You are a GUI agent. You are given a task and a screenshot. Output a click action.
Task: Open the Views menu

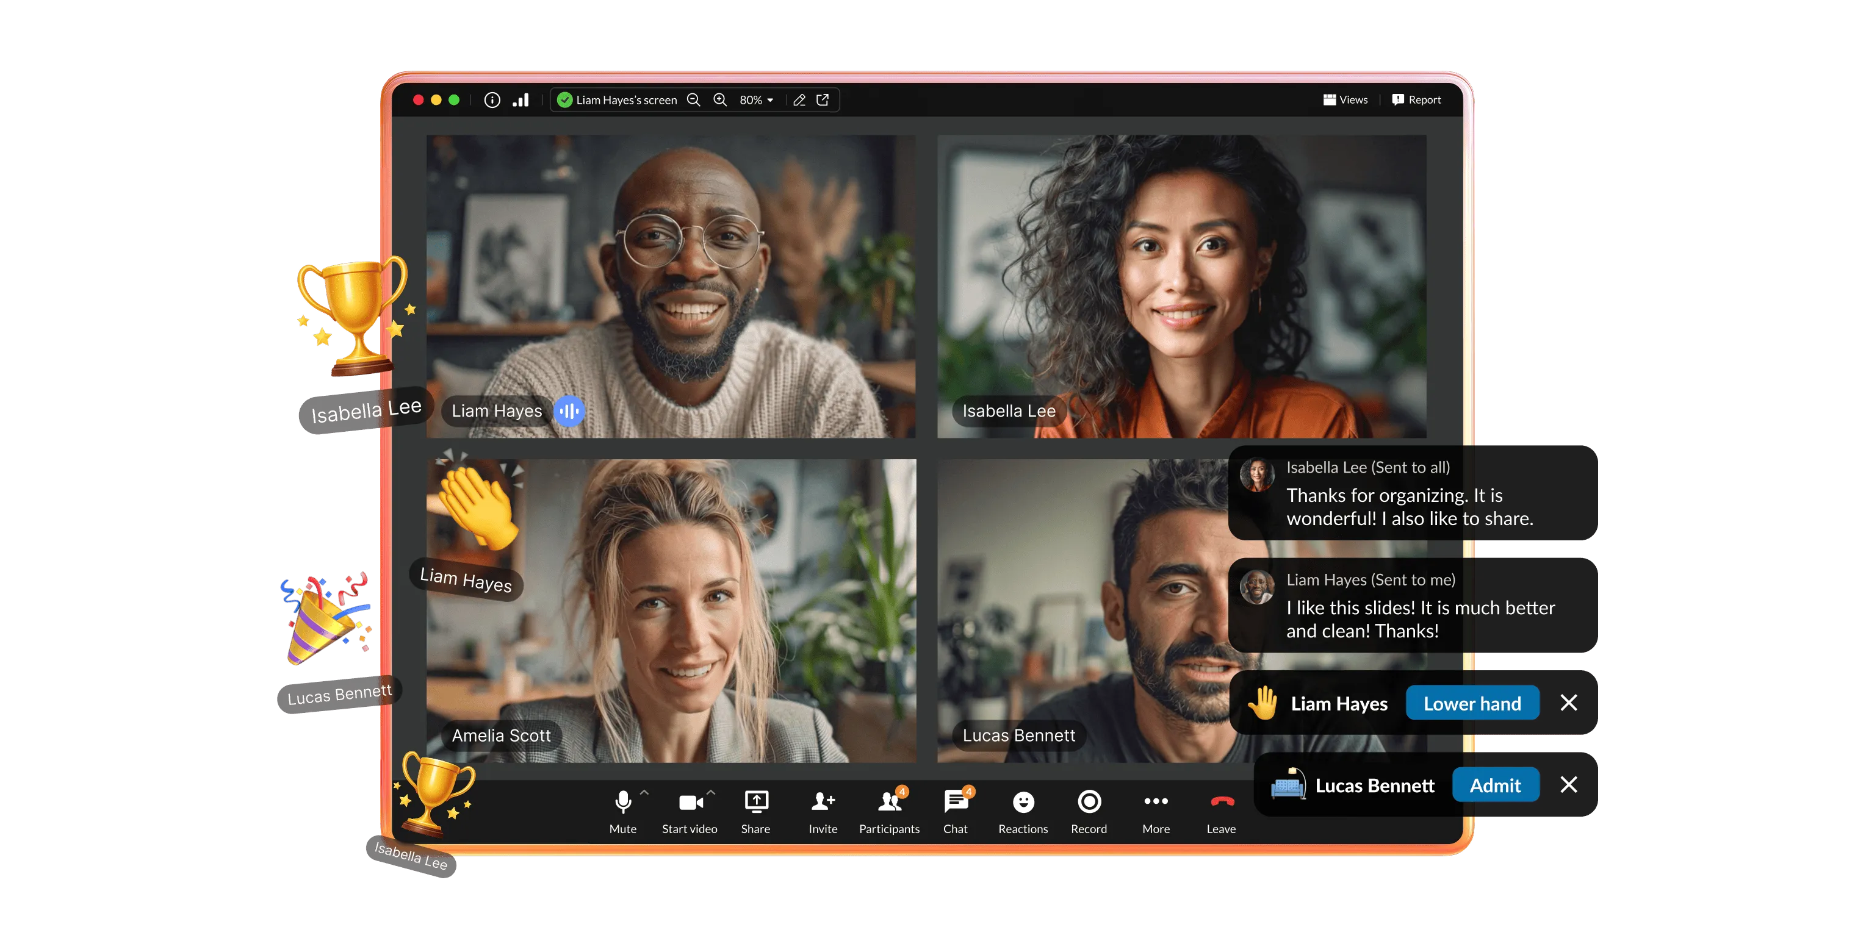[1345, 99]
